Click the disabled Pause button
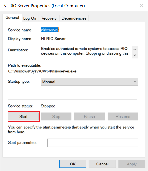 pyautogui.click(x=89, y=116)
